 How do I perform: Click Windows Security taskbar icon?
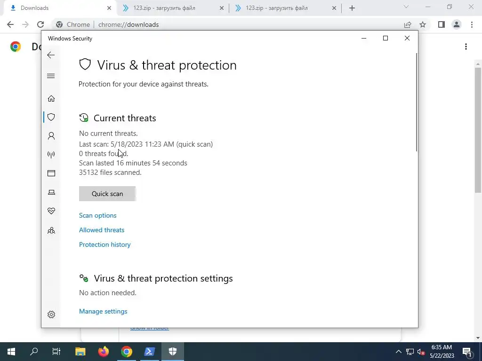[172, 352]
